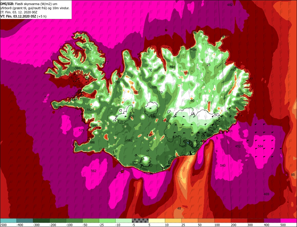Click the map value -126 near the central glacier
Screen dimensions: 297x227
[x=152, y=117]
